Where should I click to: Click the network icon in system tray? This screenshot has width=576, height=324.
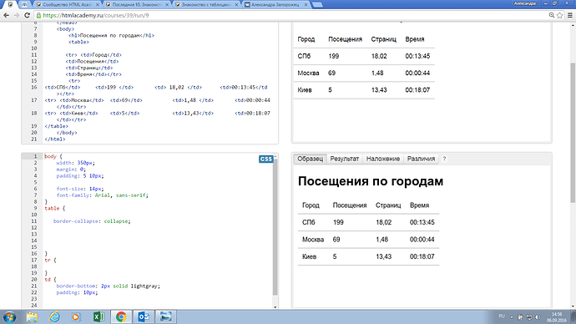[529, 317]
